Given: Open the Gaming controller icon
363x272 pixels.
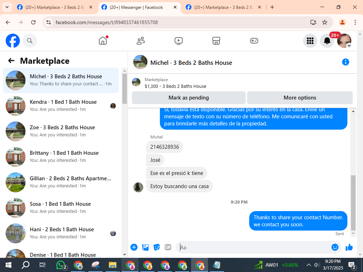Looking at the screenshot, I should (254, 41).
